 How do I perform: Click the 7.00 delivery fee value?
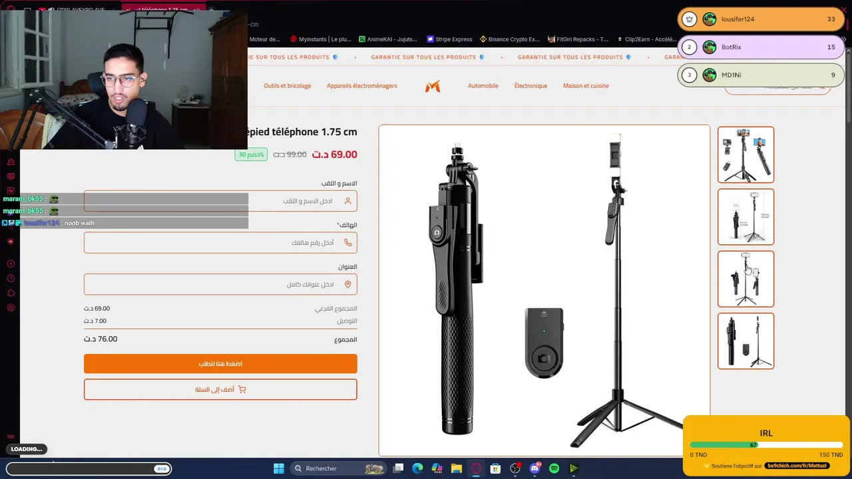[95, 321]
